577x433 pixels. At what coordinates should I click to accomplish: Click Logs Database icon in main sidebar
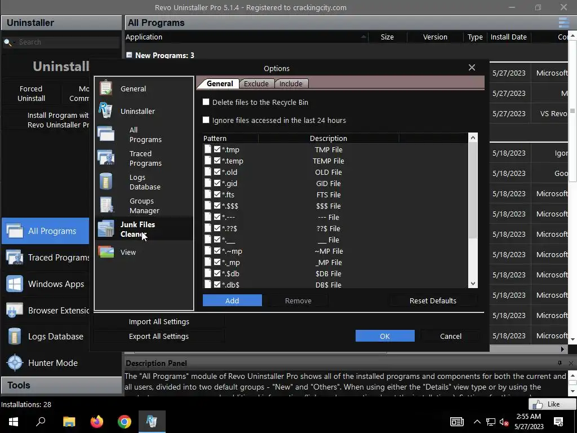pos(15,336)
